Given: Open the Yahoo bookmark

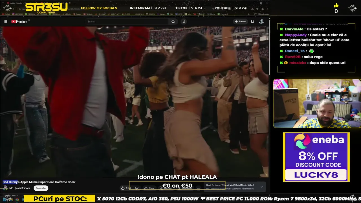Looking at the screenshot, I should (161, 14).
